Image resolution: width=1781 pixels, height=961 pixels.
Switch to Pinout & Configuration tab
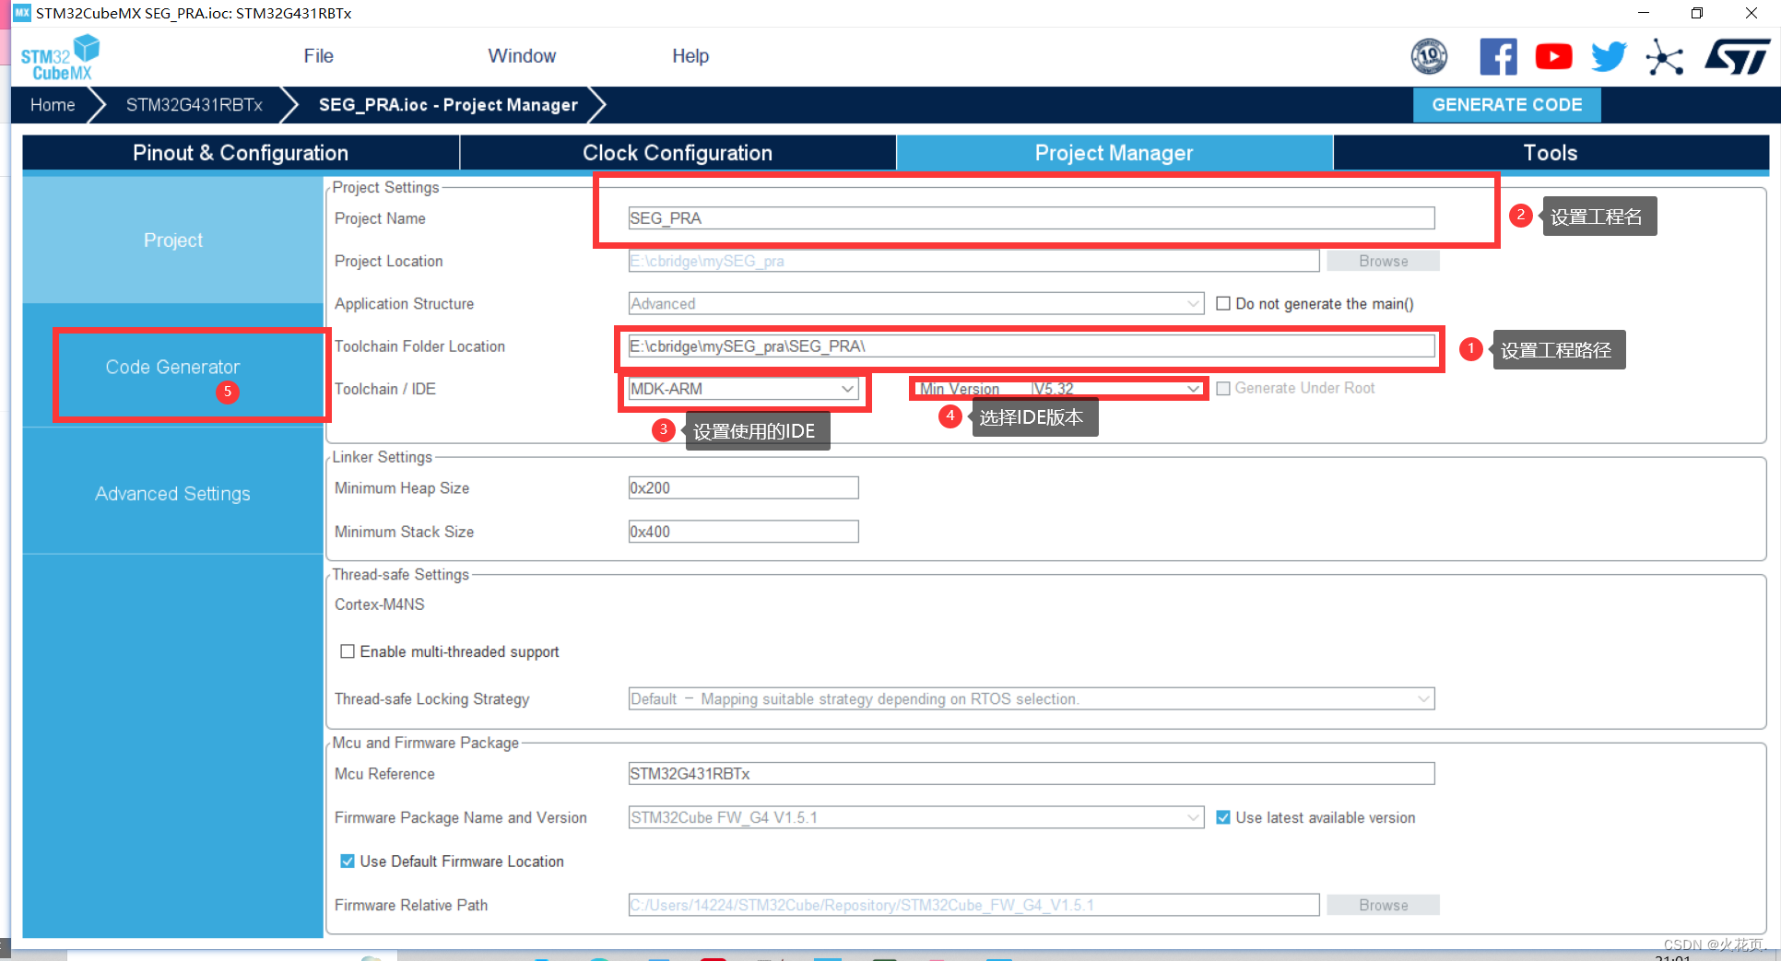click(x=241, y=153)
